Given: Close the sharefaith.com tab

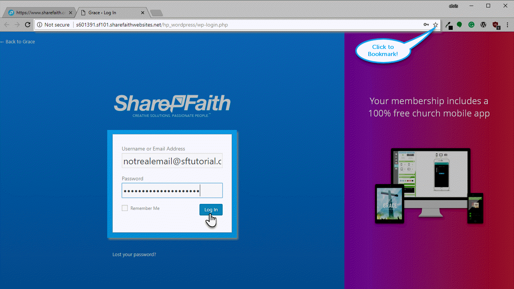Looking at the screenshot, I should coord(71,13).
